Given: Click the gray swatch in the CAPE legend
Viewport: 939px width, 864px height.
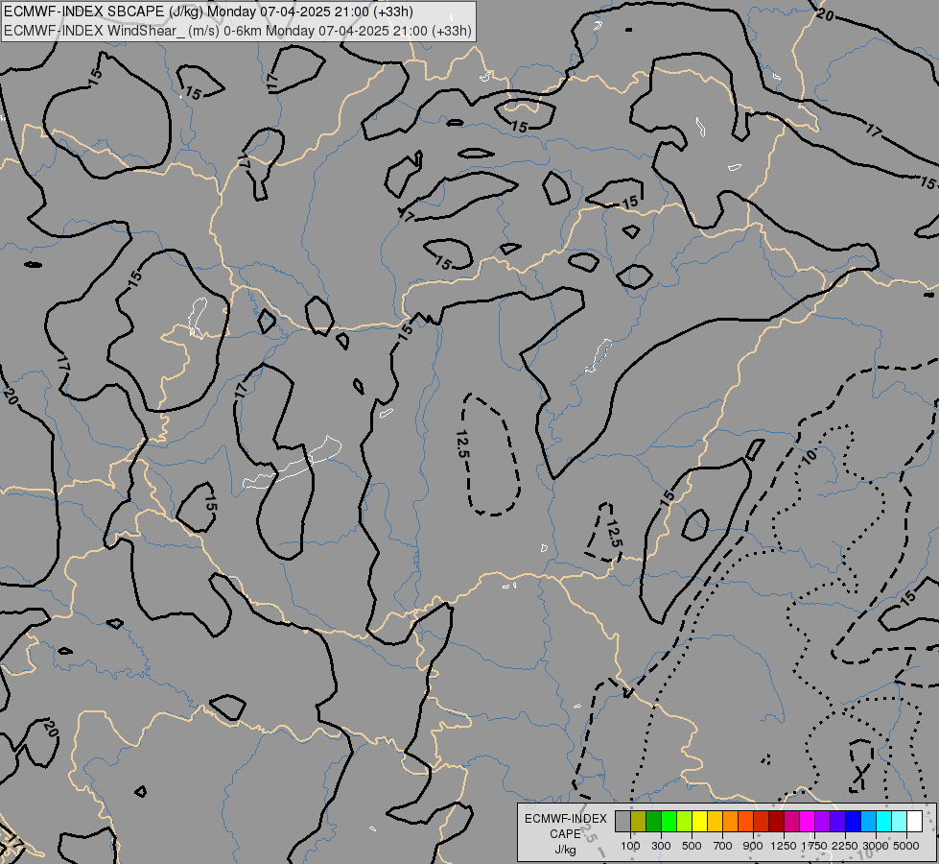Looking at the screenshot, I should pyautogui.click(x=622, y=821).
